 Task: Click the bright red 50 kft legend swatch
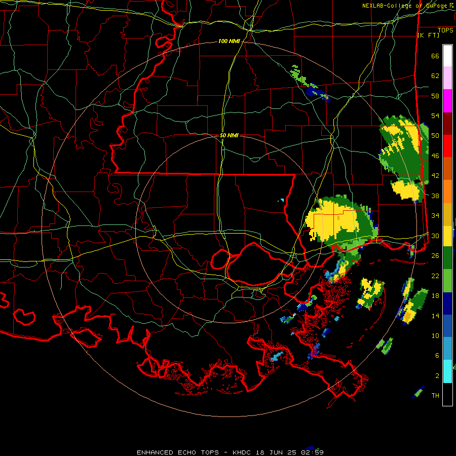pos(447,146)
